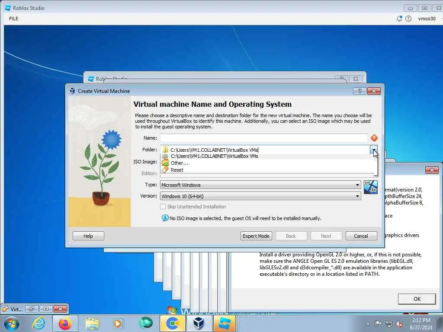Choose Other… from folder dropdown
This screenshot has height=332, width=443.
click(268, 163)
